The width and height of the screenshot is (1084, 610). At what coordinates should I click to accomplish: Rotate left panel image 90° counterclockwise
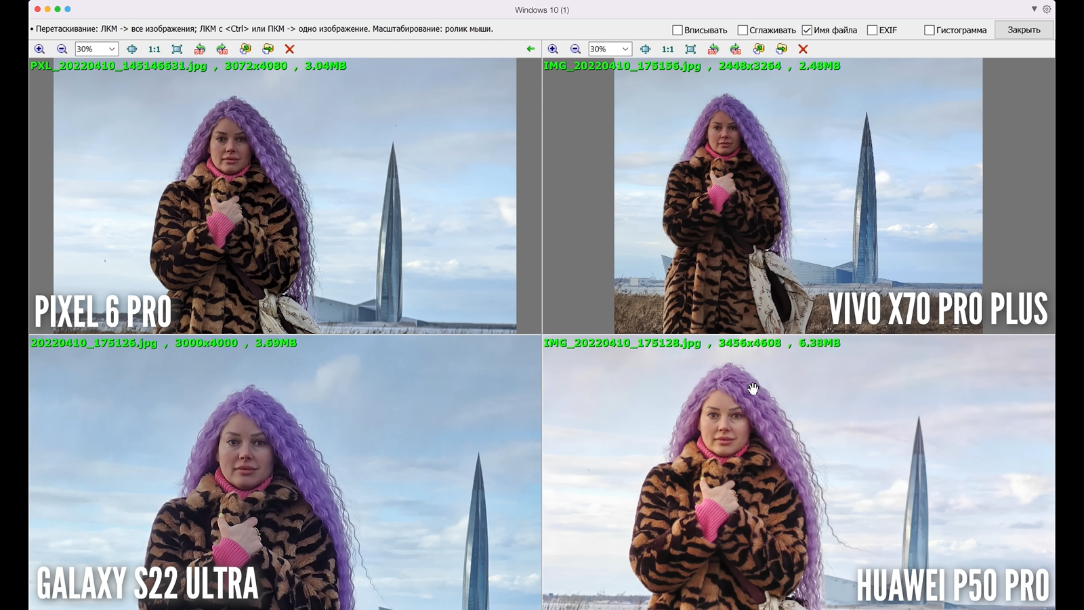click(x=199, y=49)
